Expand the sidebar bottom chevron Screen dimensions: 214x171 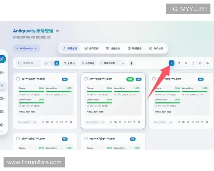pos(2,131)
